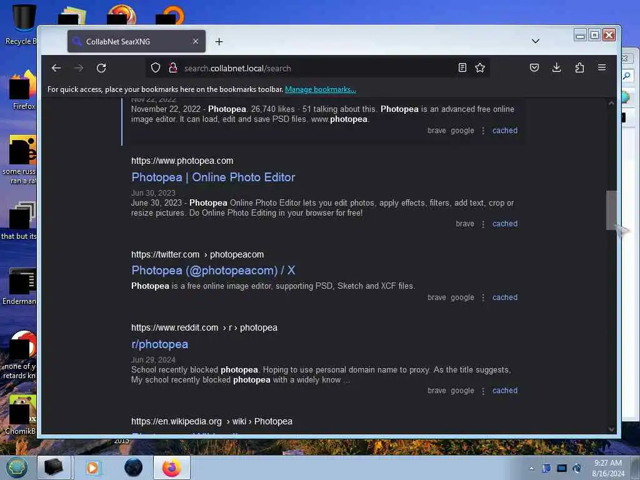Close the CollabNet SearXNG tab

196,41
